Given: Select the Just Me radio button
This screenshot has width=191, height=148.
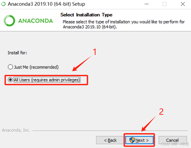Looking at the screenshot, I should [10, 67].
